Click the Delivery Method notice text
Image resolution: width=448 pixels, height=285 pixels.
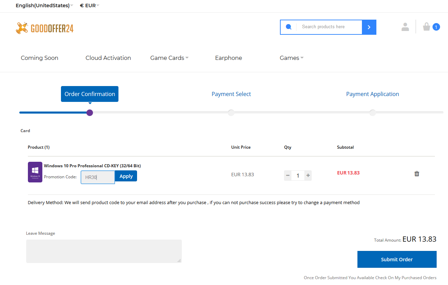click(194, 203)
